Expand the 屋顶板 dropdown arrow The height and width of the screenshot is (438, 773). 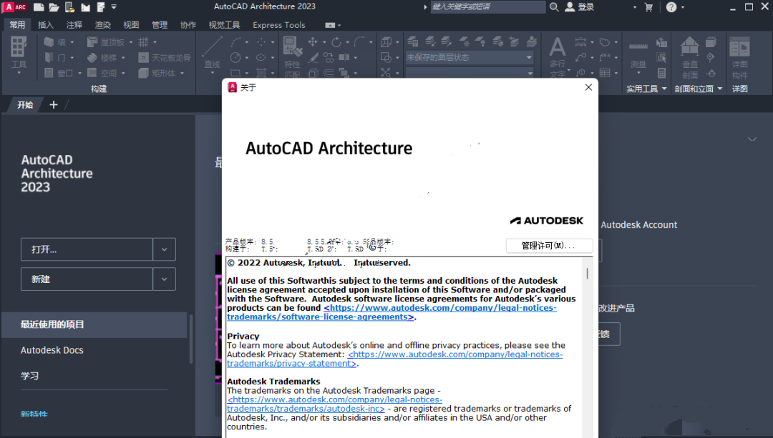click(x=131, y=42)
